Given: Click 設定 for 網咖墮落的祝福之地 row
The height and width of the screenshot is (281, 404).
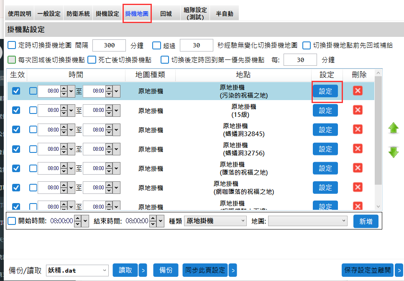Looking at the screenshot, I should pos(325,188).
